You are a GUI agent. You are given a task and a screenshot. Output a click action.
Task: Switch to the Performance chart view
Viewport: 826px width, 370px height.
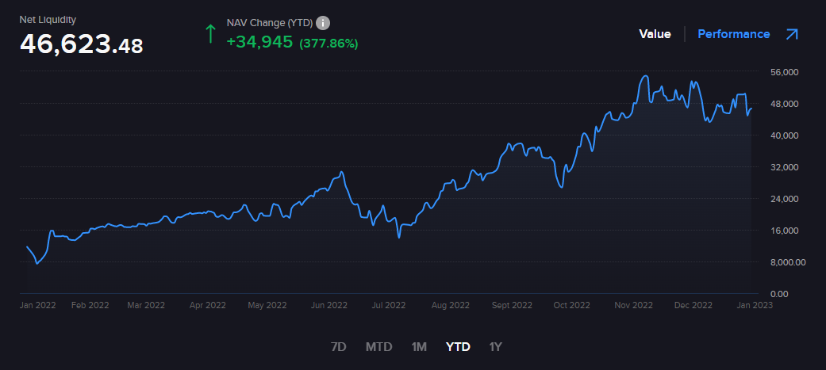733,34
